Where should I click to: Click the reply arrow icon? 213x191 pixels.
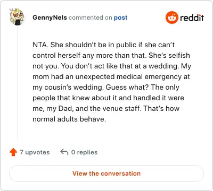tap(64, 152)
